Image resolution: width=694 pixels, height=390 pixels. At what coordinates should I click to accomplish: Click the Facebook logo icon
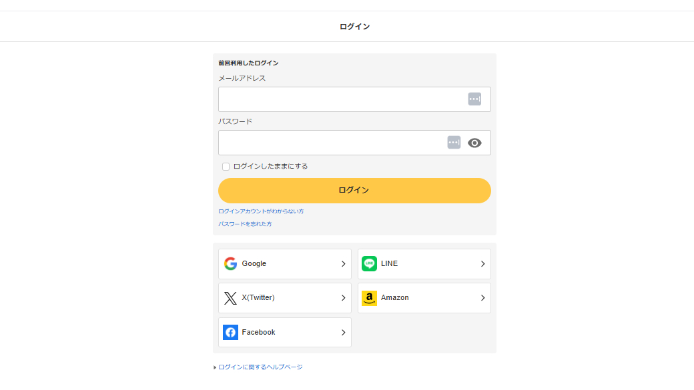point(230,332)
